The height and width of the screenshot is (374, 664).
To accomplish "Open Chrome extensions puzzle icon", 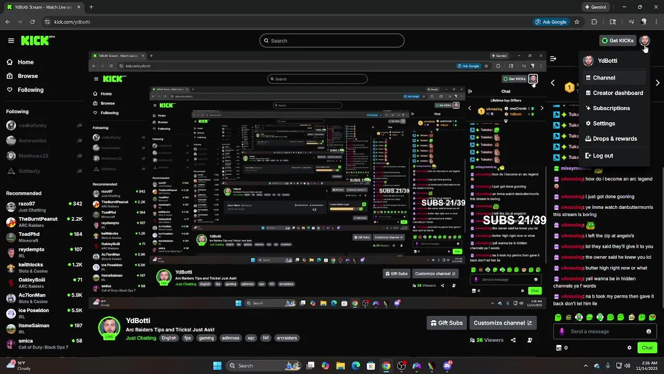I will pyautogui.click(x=594, y=22).
